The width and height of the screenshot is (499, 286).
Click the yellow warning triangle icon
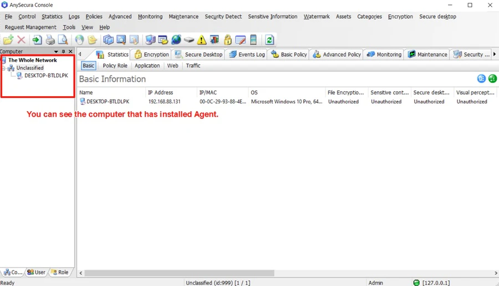(x=202, y=40)
